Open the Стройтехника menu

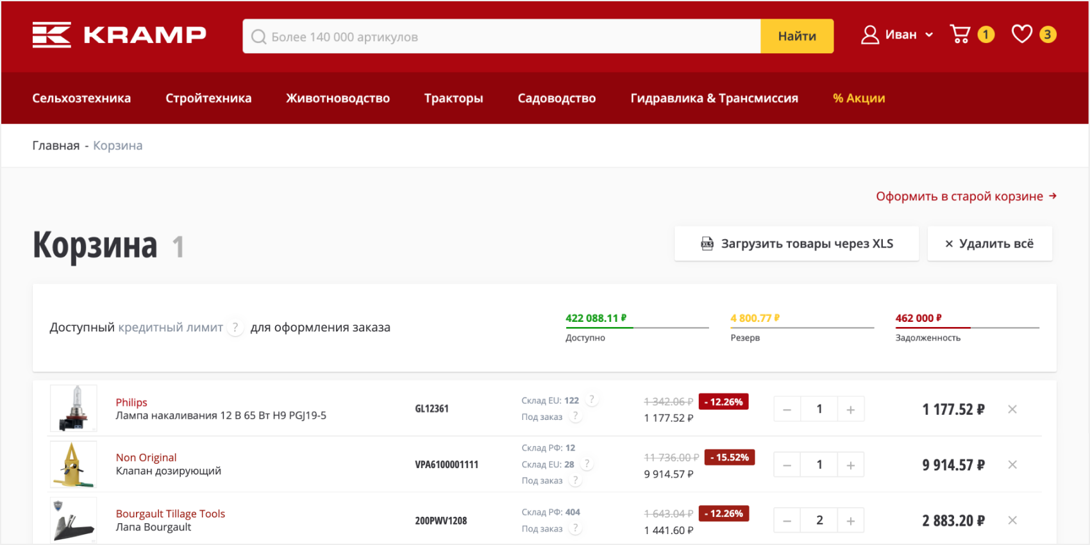(x=208, y=98)
